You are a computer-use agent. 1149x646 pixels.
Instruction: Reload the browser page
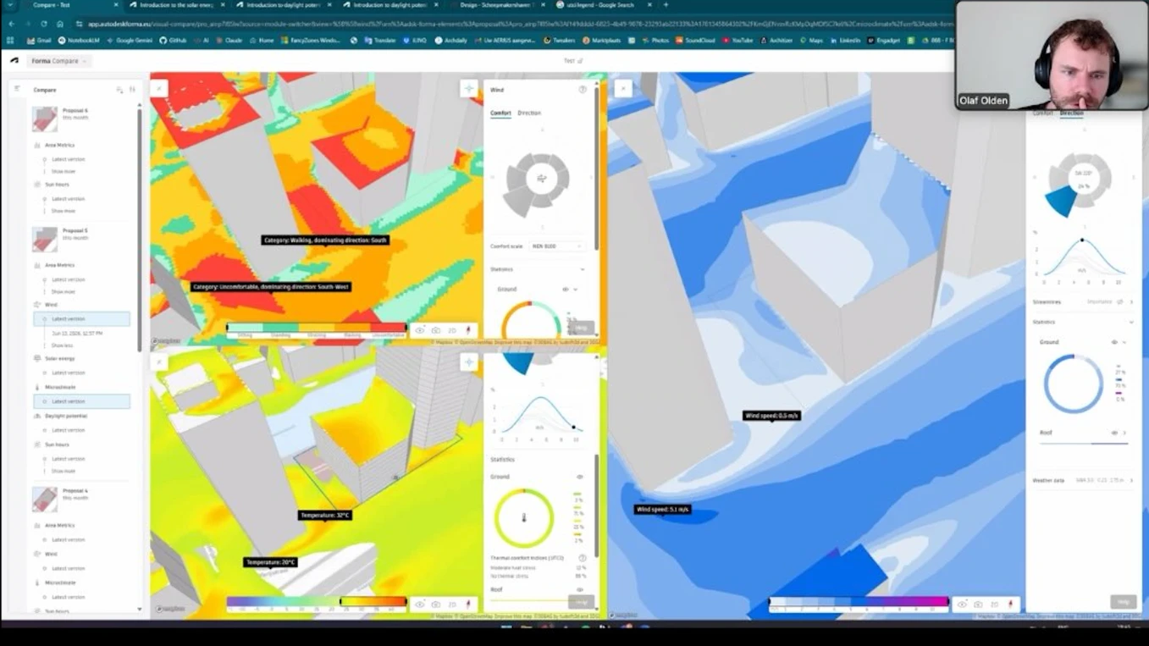[x=44, y=25]
